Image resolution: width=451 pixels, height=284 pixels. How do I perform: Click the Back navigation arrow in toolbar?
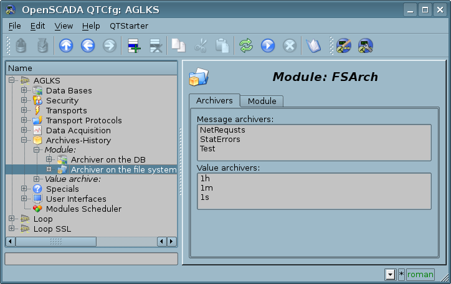coord(88,45)
